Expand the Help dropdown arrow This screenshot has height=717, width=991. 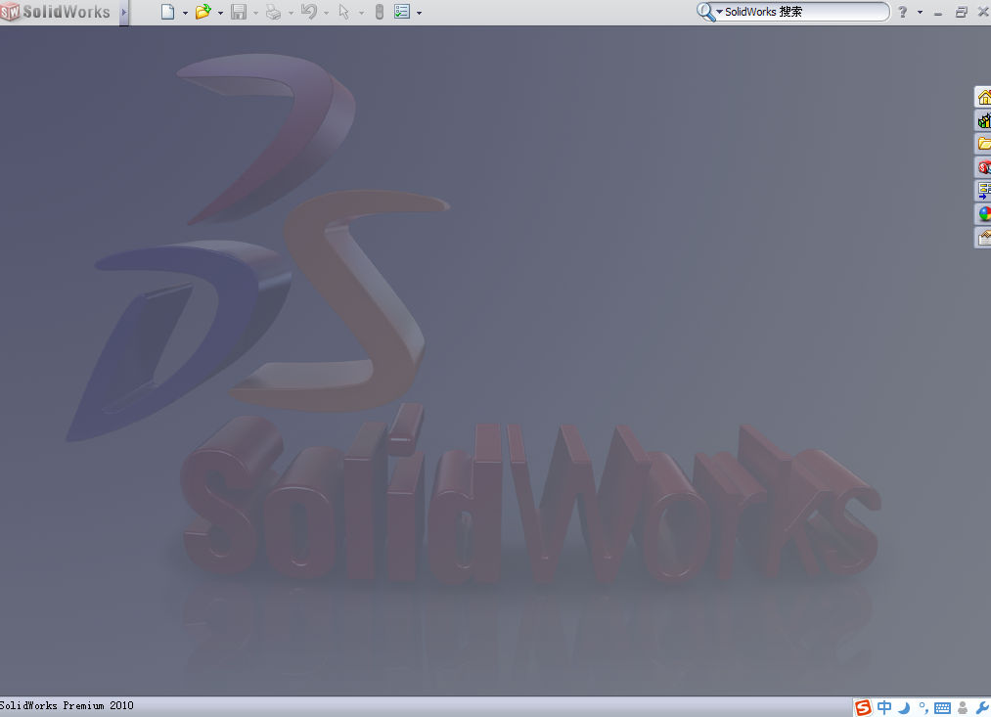pyautogui.click(x=920, y=12)
